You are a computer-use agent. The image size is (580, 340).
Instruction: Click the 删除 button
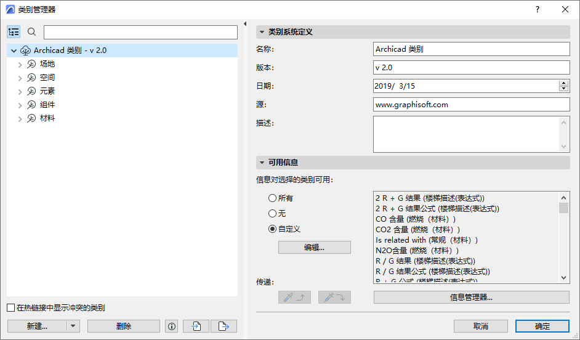[x=124, y=326]
